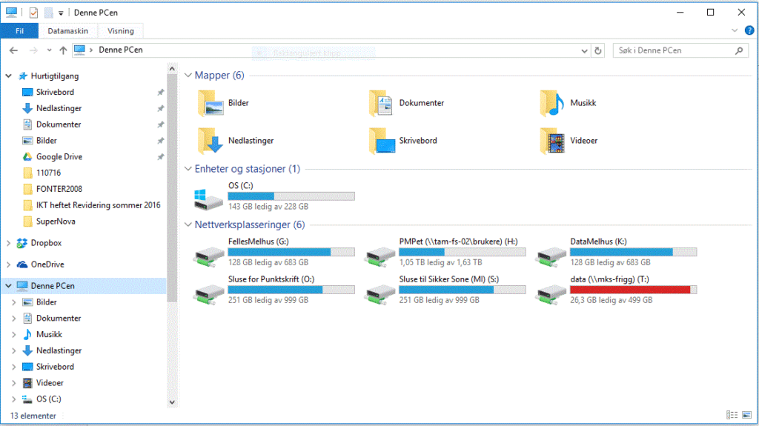Switch to large icons view in status bar
This screenshot has width=759, height=426.
click(x=746, y=415)
